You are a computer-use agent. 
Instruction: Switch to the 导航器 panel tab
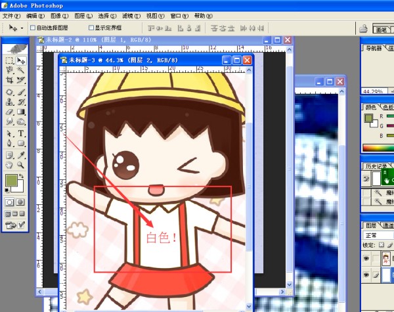point(374,48)
